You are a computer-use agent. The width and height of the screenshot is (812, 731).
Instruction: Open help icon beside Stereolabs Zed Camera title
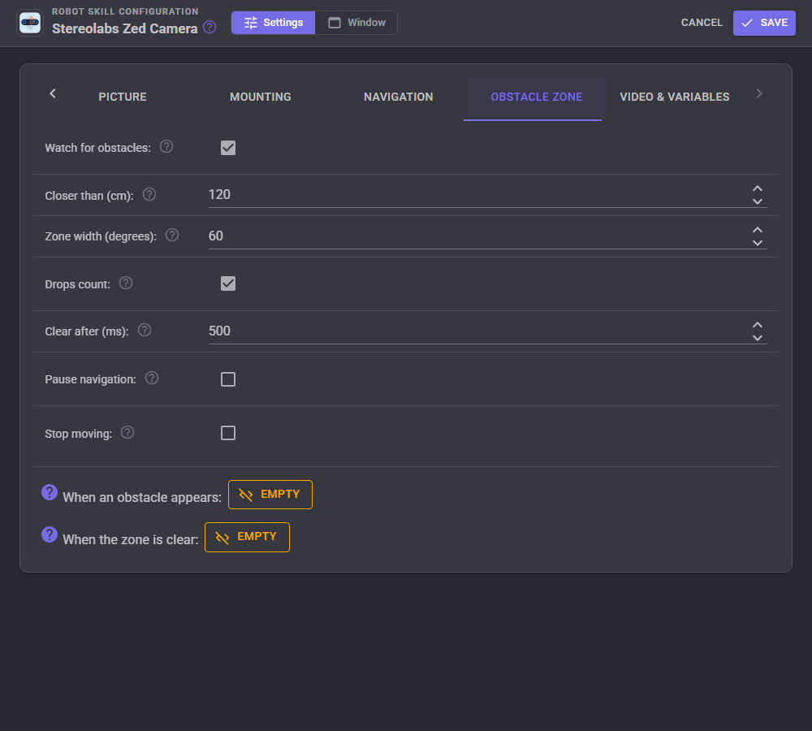click(209, 27)
